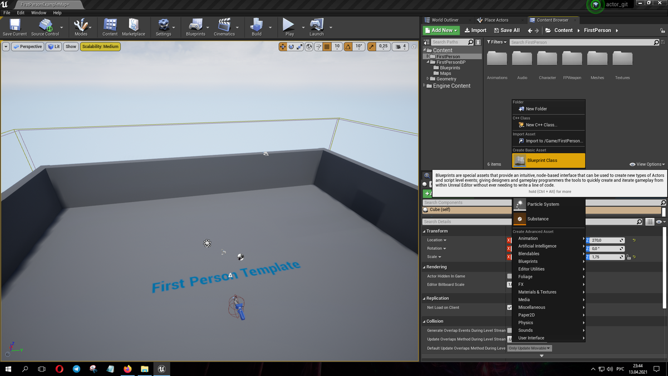Select the scale gizmo mode in viewport
668x376 pixels.
click(300, 47)
